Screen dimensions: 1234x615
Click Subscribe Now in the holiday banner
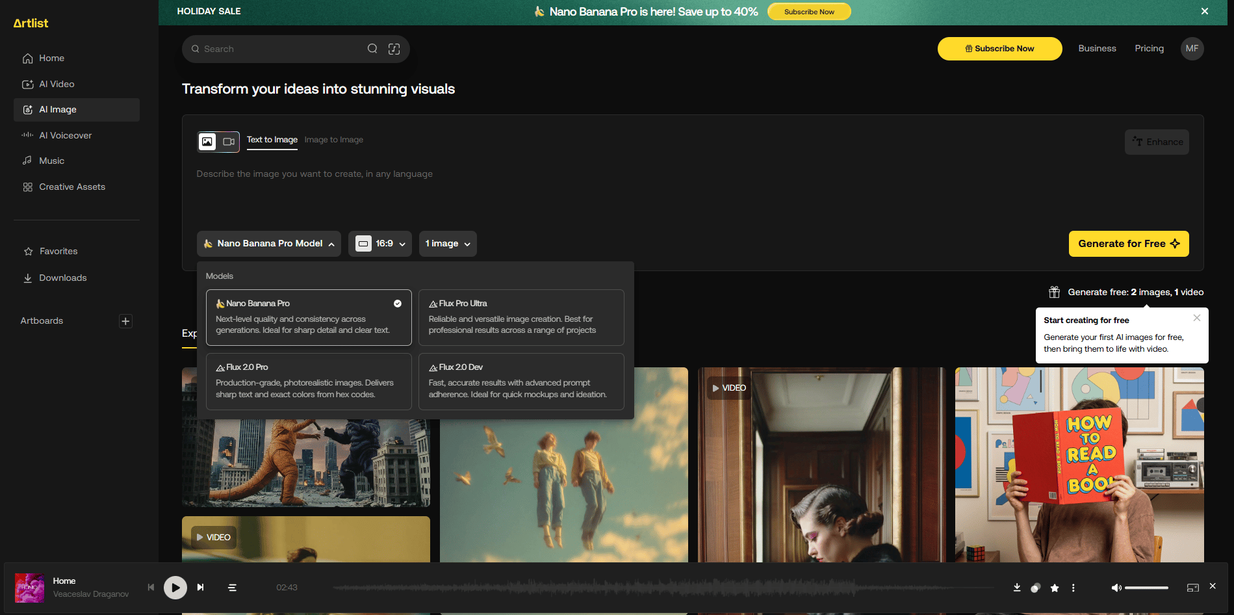pyautogui.click(x=809, y=12)
